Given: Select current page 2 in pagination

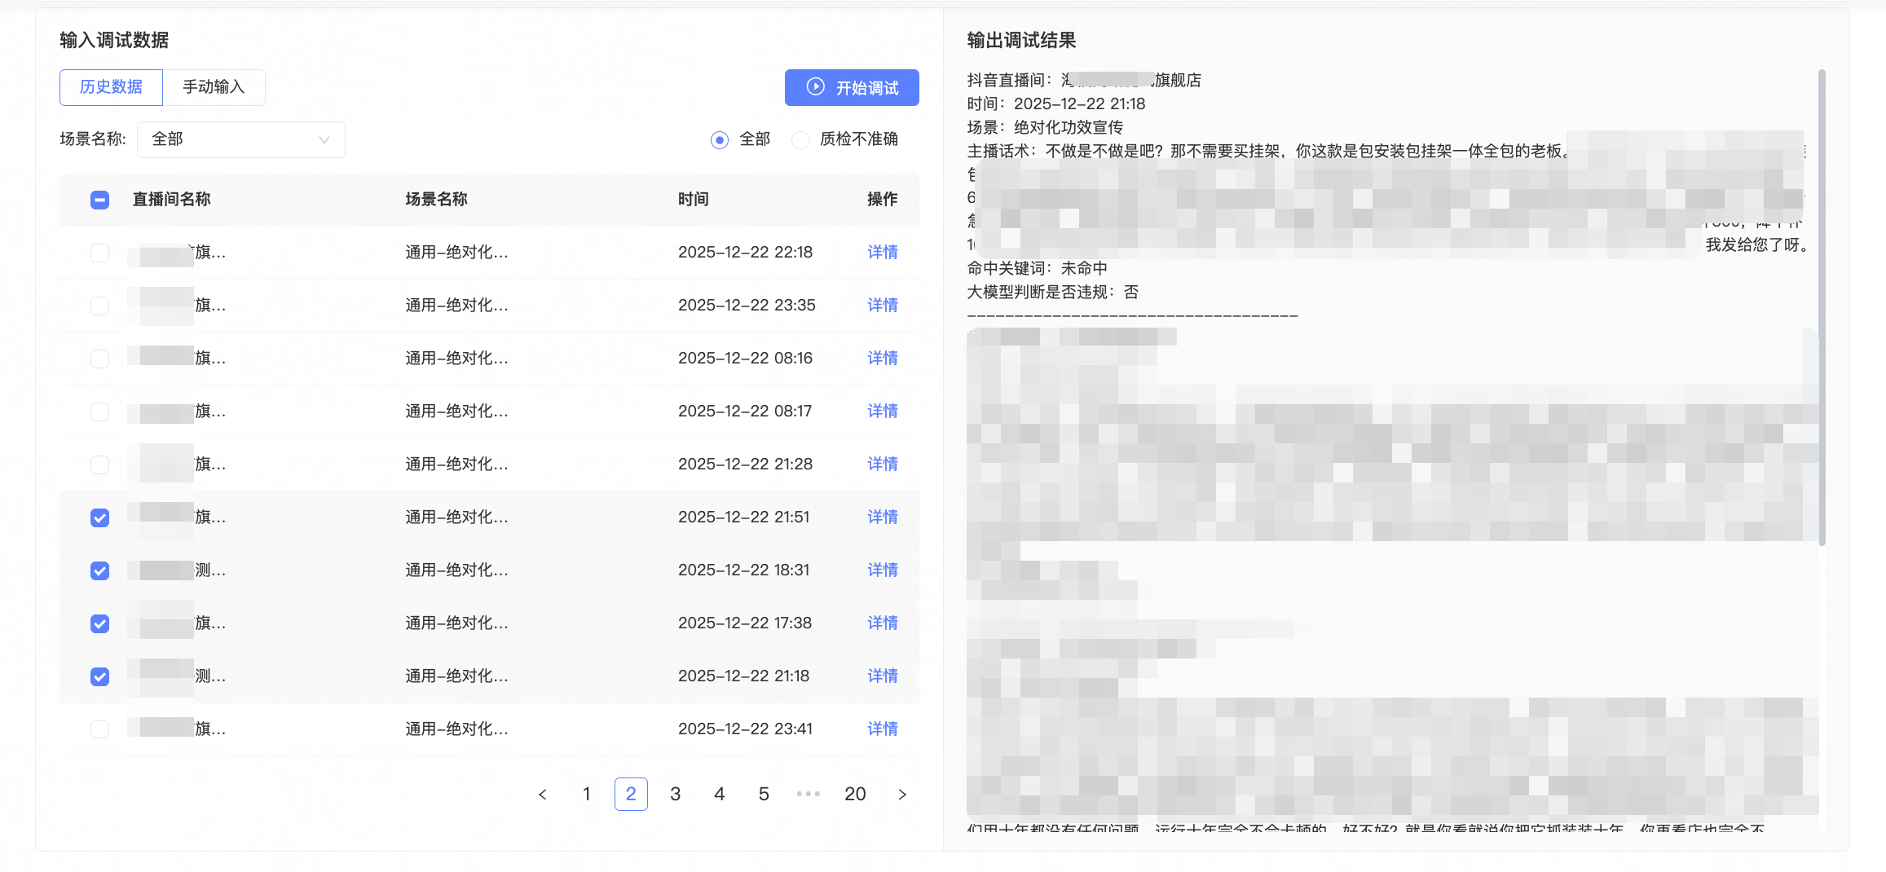Looking at the screenshot, I should point(631,795).
